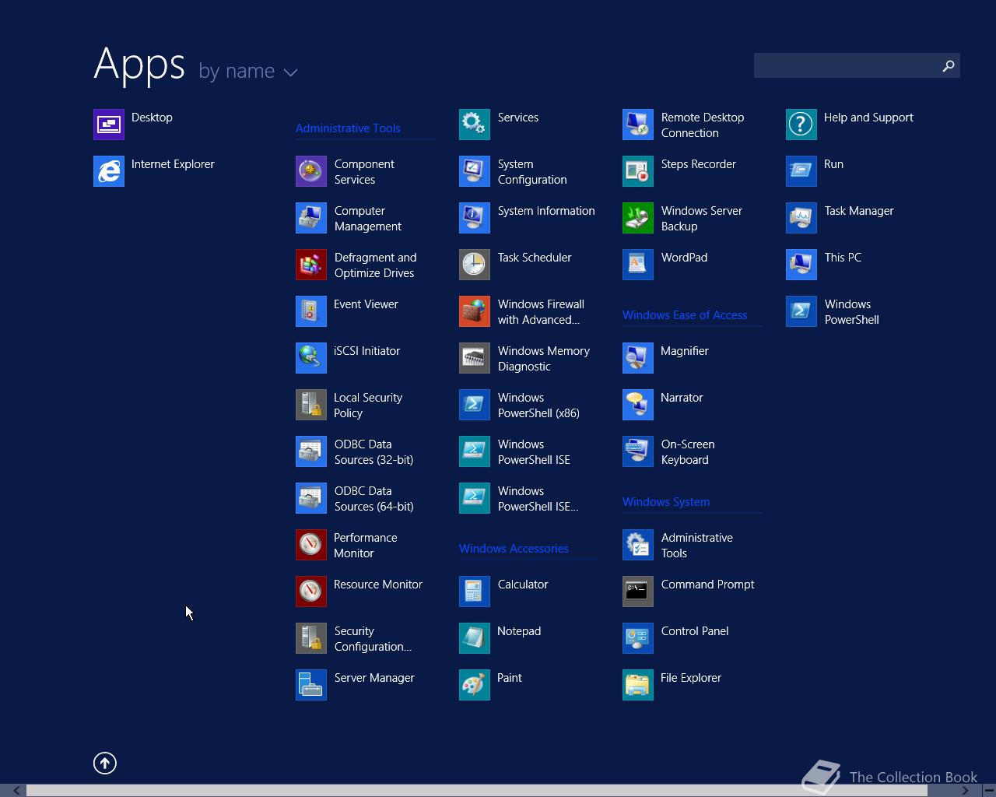Viewport: 996px width, 797px height.
Task: Launch File Explorer icon
Action: [638, 685]
